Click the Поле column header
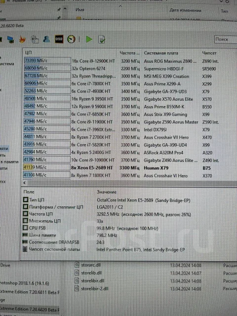Image resolution: width=237 pixels, height=316 pixels. coord(29,192)
